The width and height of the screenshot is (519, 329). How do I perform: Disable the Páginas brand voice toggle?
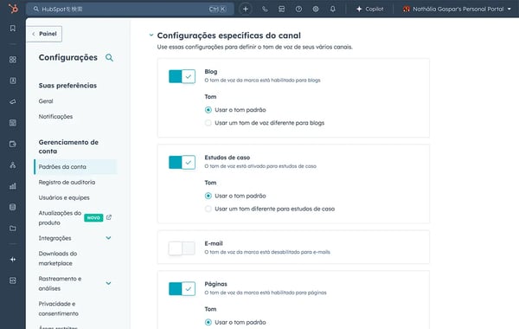tap(182, 288)
